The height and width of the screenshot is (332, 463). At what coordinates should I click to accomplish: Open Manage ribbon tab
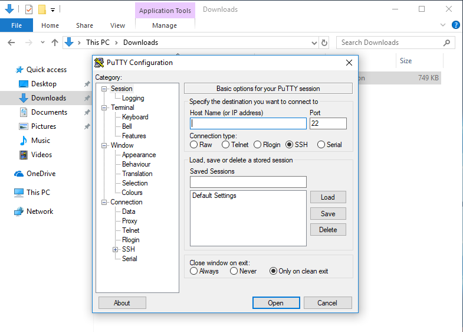click(165, 25)
